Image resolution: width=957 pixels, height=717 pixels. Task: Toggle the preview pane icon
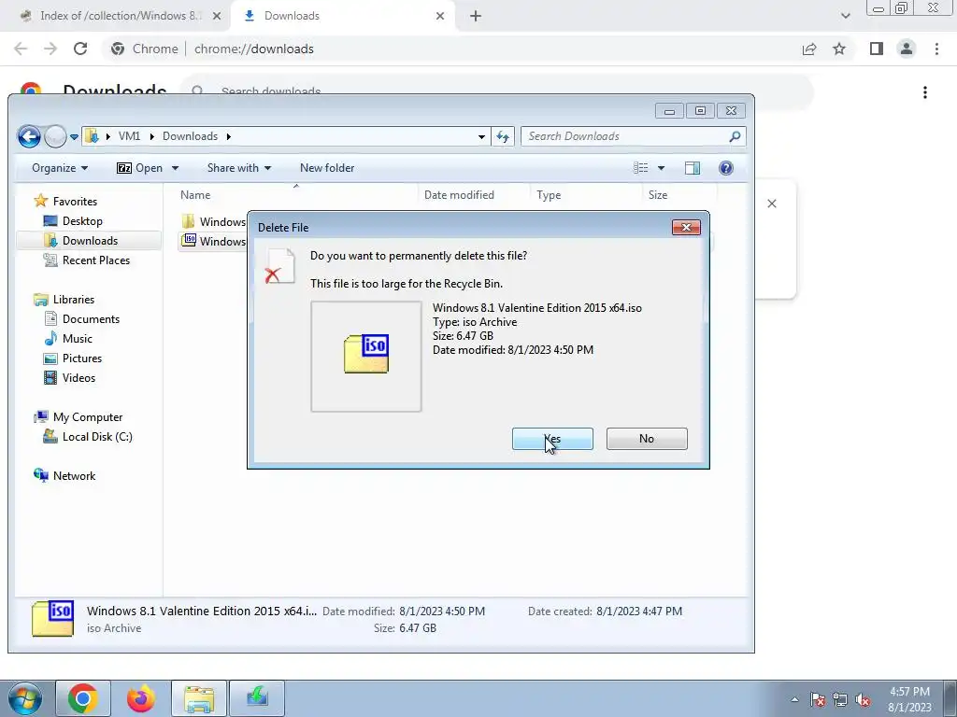(x=693, y=168)
